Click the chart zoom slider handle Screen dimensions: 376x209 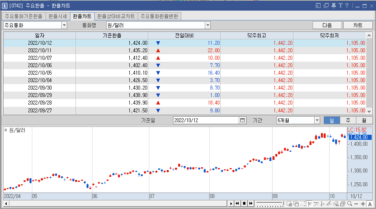(283, 204)
